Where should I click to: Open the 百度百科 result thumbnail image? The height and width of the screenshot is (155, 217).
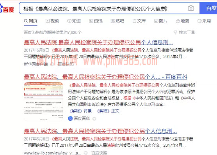click(x=43, y=101)
